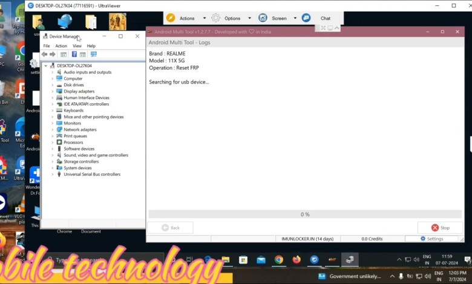Select Sound, video and game controllers
Screen dimensions: 472x284
(96, 155)
